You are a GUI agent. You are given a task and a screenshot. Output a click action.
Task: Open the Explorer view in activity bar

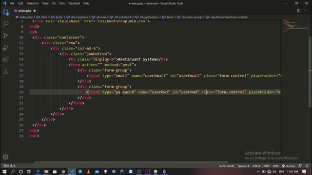[5, 12]
